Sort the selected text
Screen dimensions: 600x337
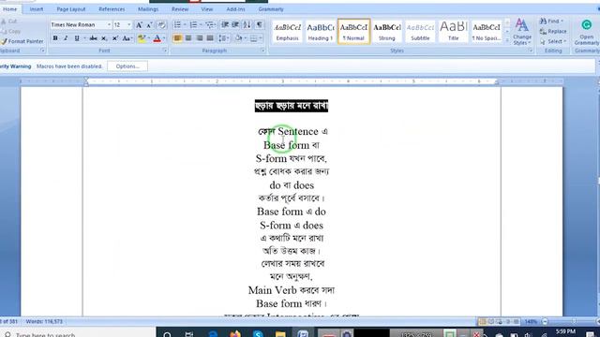point(247,25)
